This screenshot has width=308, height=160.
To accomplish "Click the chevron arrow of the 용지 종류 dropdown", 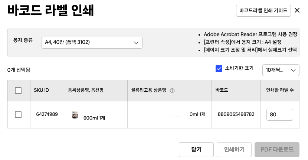I will 136,43.
